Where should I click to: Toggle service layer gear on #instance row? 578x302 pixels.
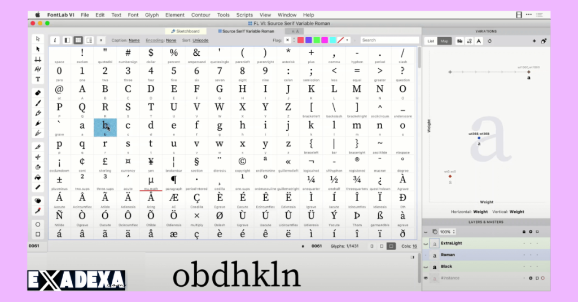[x=531, y=278]
